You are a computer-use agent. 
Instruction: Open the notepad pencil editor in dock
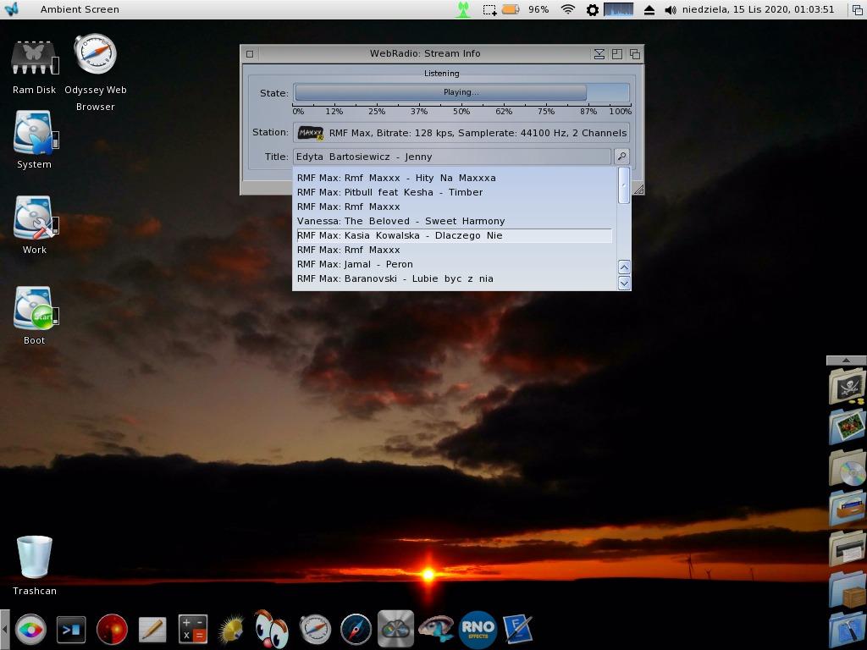click(152, 629)
